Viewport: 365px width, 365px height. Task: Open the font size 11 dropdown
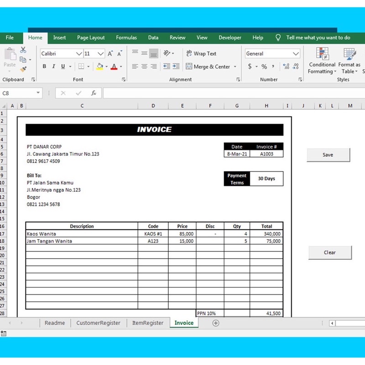[x=100, y=54]
